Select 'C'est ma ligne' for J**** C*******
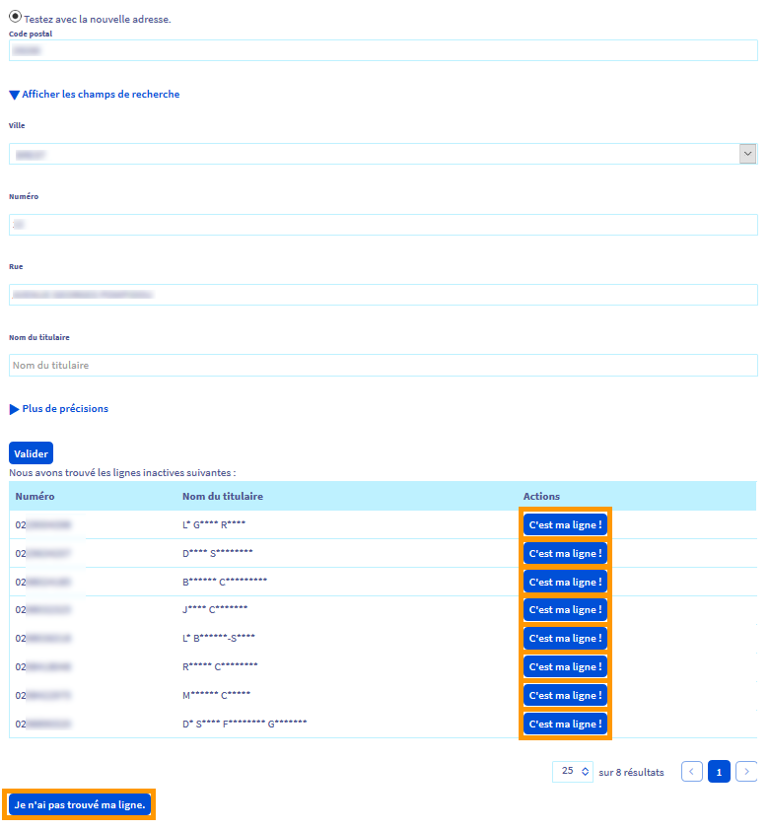This screenshot has width=769, height=829. [565, 610]
